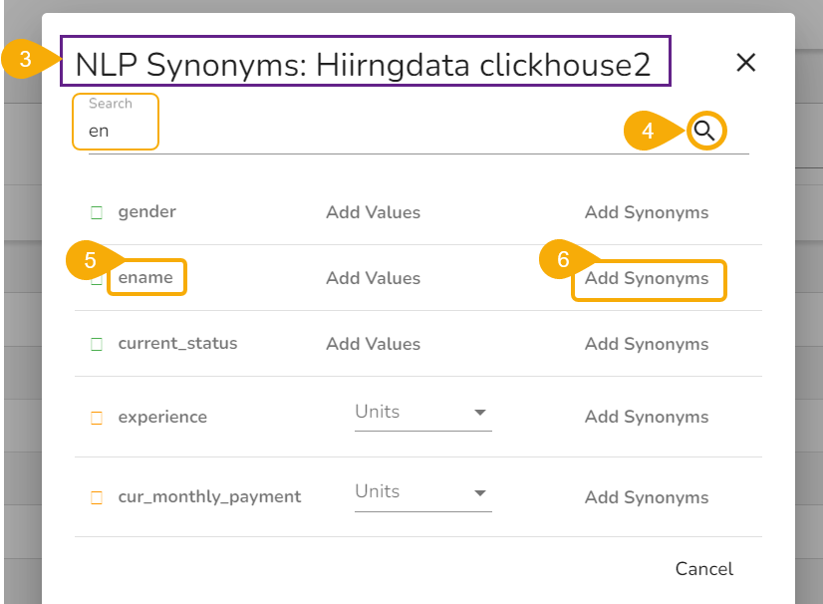Select the experience row checkbox
Screen dimensions: 823x604
point(97,418)
